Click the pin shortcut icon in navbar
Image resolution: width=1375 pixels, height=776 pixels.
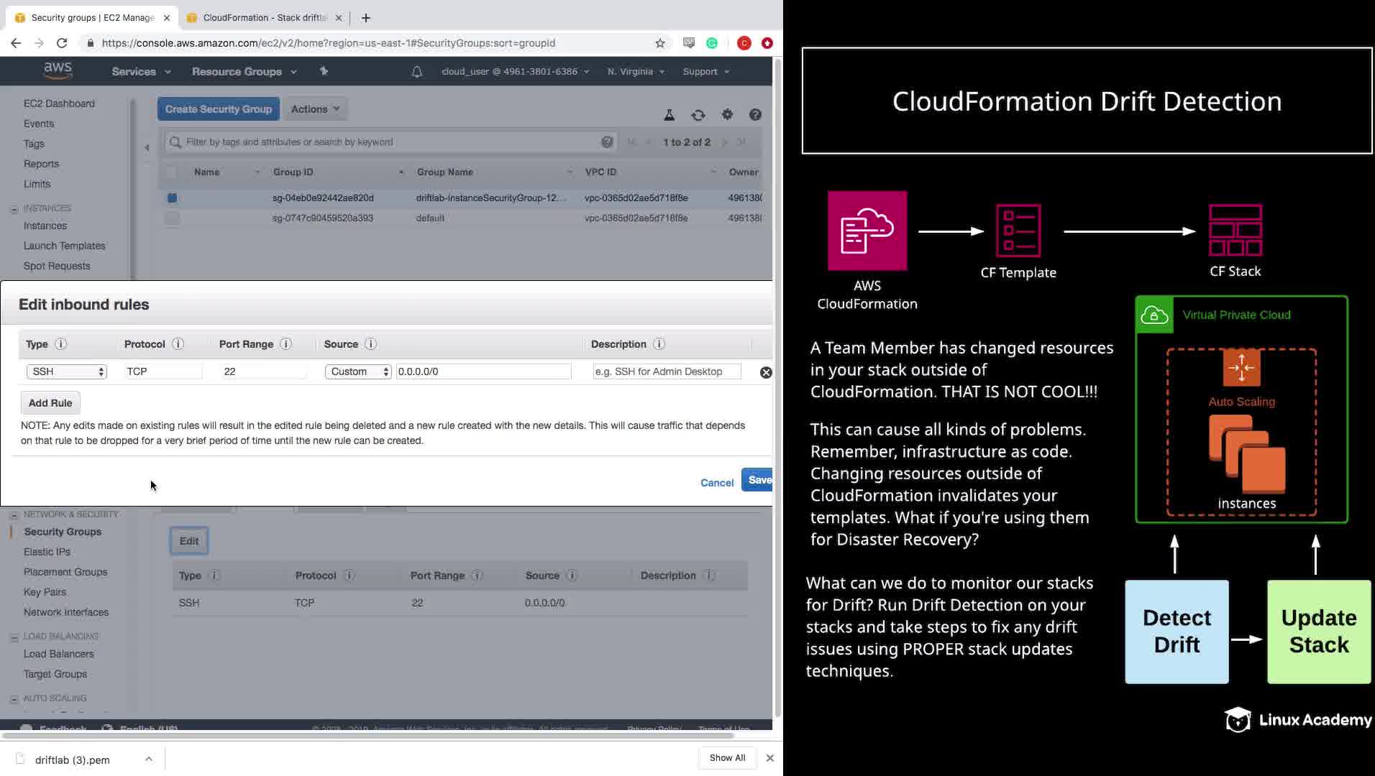324,71
